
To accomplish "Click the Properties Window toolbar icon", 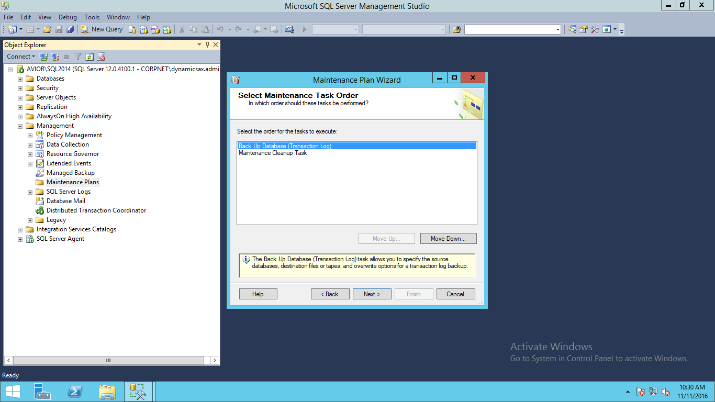I will click(583, 29).
